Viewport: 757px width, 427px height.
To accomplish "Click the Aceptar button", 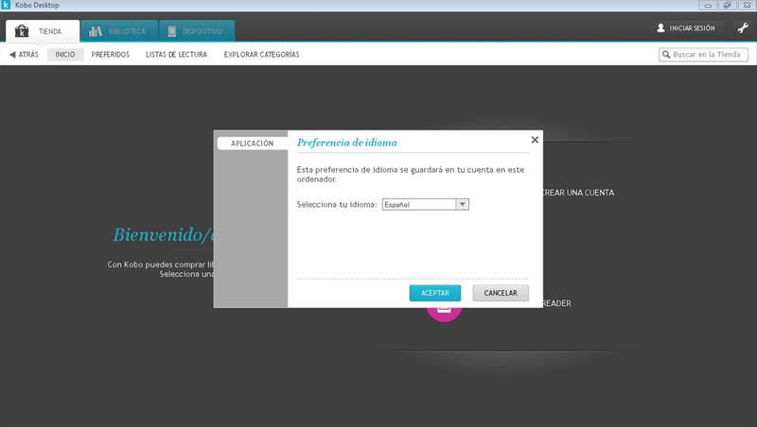I will (x=435, y=293).
